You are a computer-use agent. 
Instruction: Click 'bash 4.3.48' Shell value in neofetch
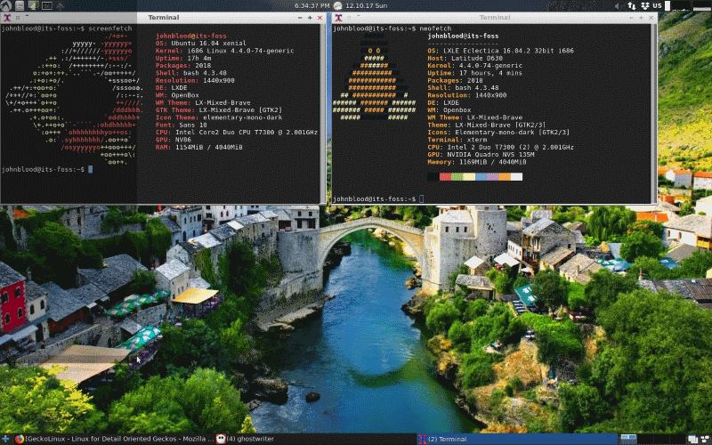477,87
